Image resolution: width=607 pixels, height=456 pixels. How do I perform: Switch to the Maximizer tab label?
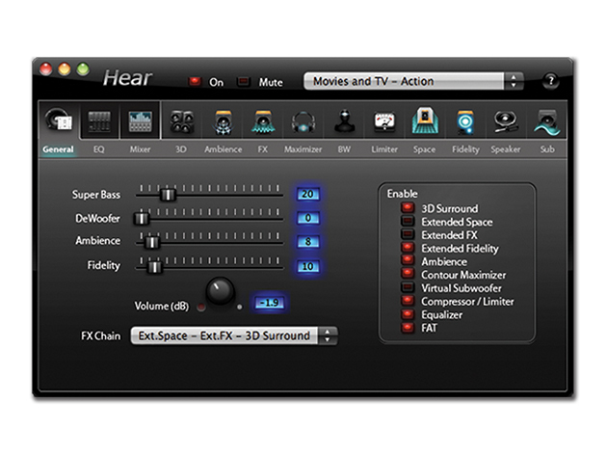pyautogui.click(x=303, y=149)
